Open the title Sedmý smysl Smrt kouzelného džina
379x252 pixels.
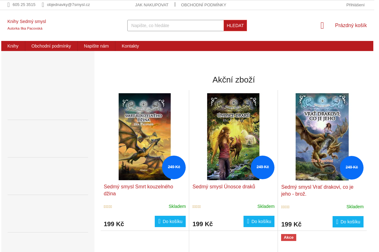(138, 190)
